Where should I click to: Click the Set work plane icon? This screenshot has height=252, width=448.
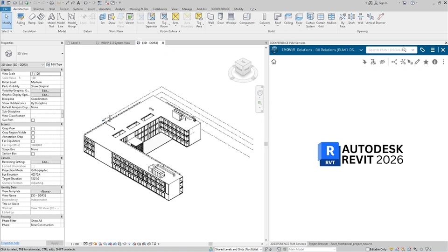(x=102, y=19)
